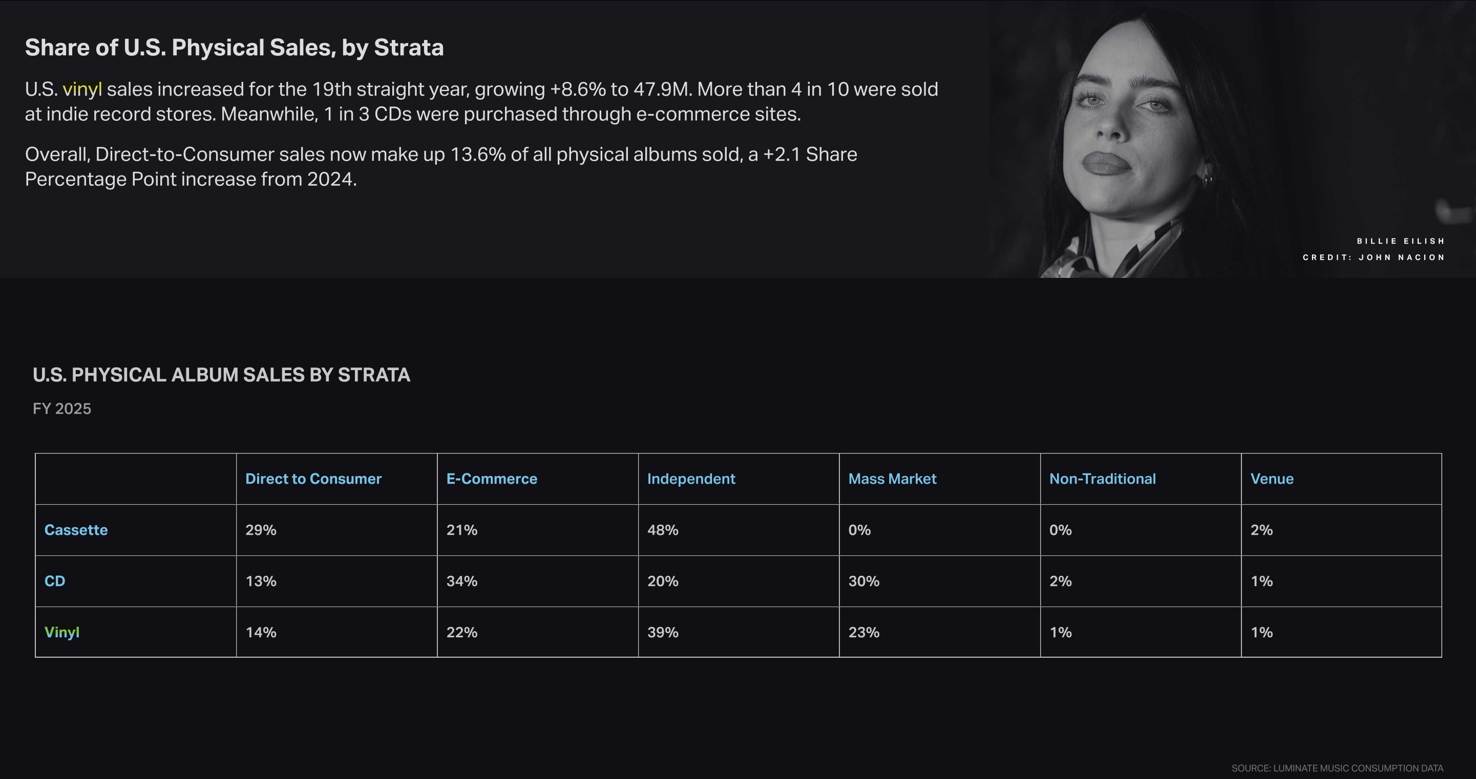Click the highlighted 'vinyl' word in paragraph
The width and height of the screenshot is (1476, 779).
click(82, 90)
